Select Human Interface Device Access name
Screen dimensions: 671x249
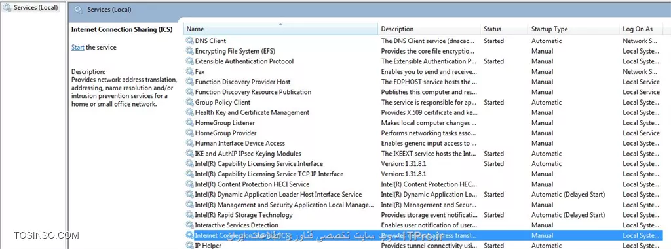pyautogui.click(x=240, y=144)
